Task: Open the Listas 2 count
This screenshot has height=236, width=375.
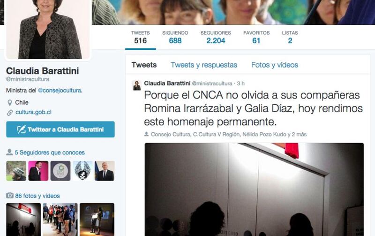Action: click(290, 38)
